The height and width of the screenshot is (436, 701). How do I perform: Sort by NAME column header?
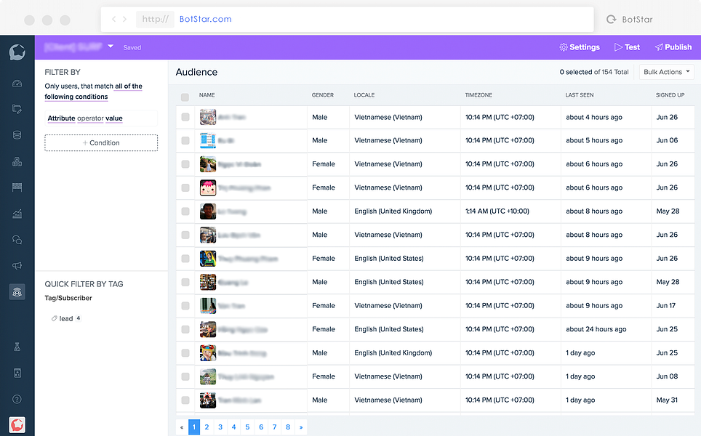(207, 95)
